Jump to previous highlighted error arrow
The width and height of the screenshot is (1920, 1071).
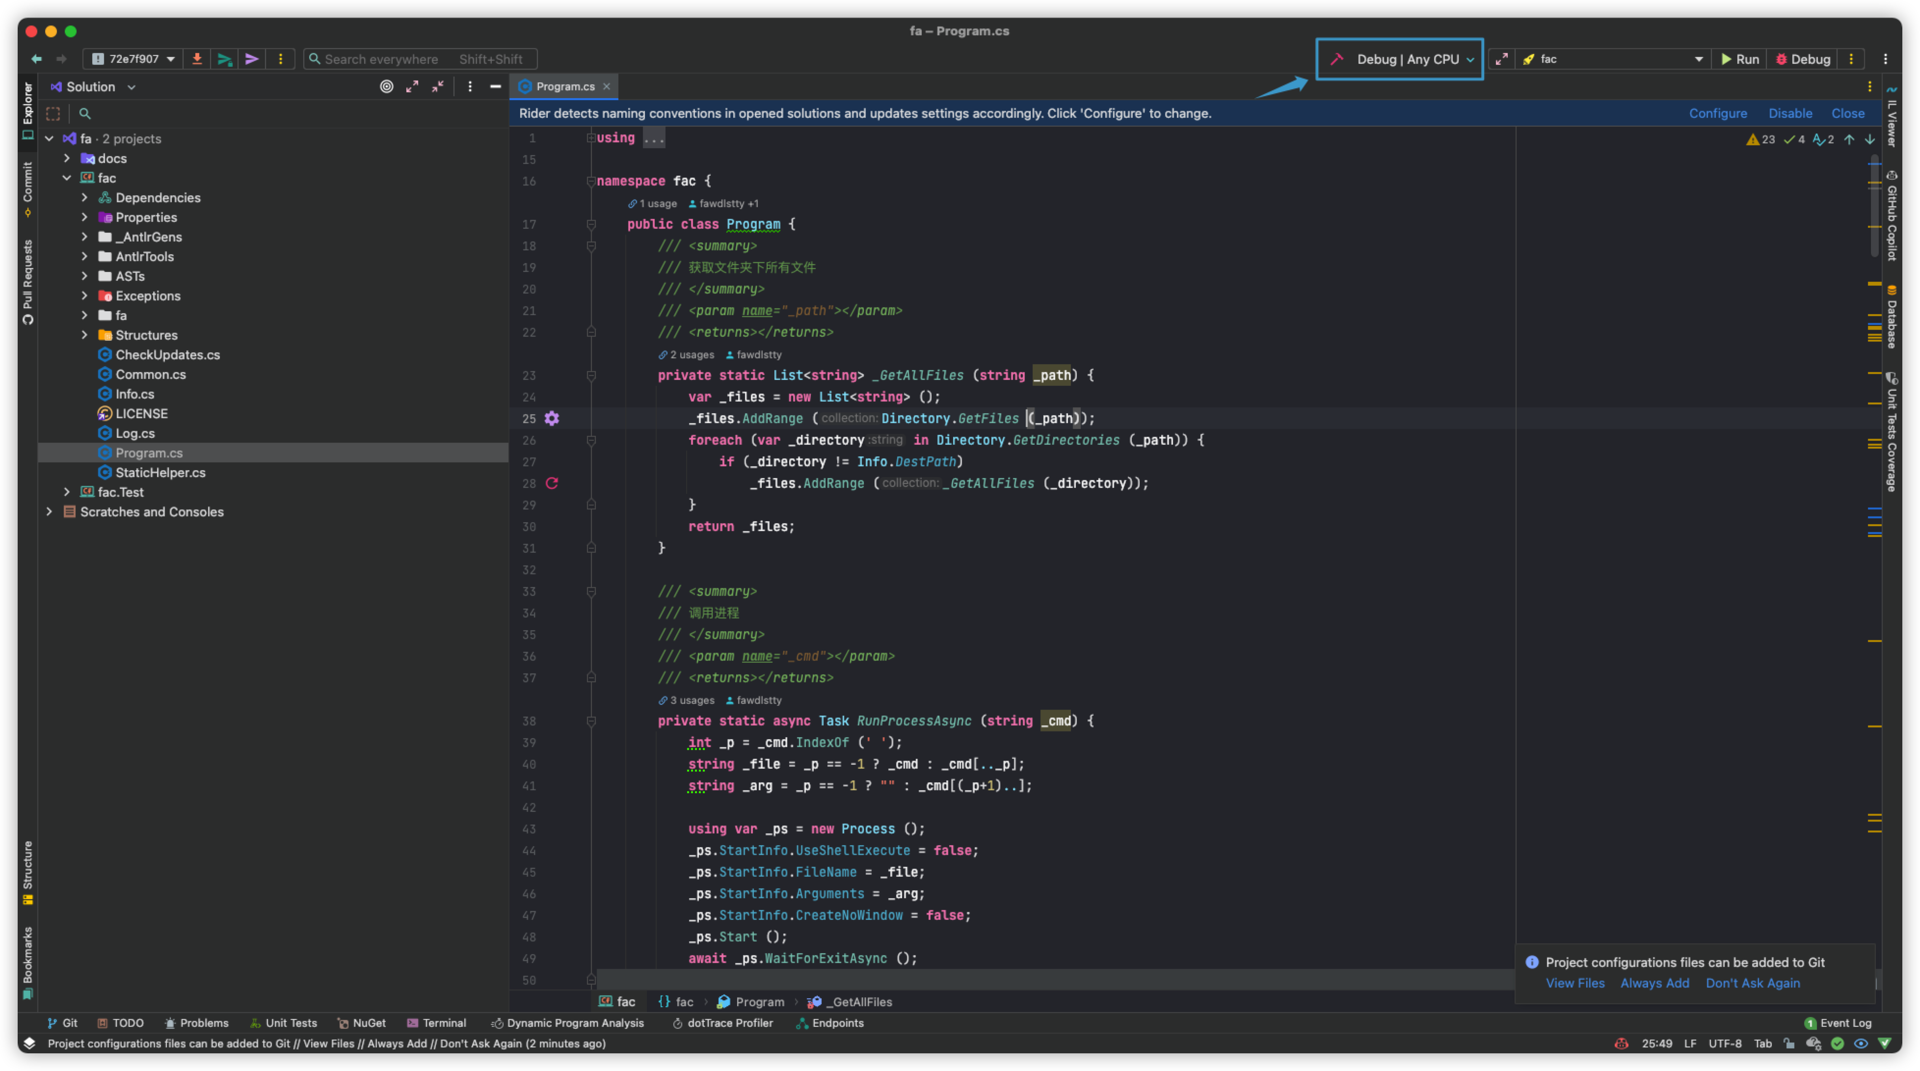click(x=1849, y=139)
